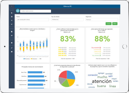Open the megaphone icon in the sidebar
The width and height of the screenshot is (129, 93).
coord(12,24)
